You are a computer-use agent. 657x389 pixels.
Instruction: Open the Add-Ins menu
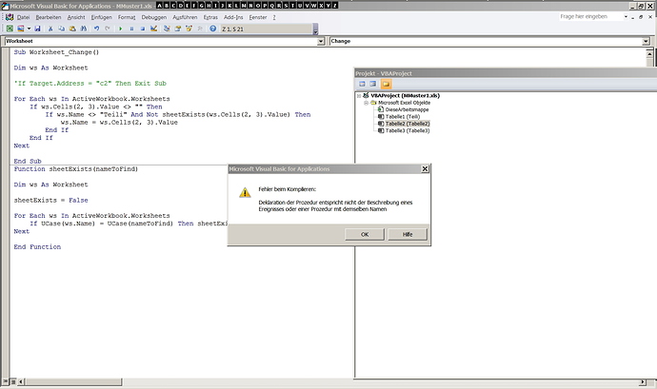[x=233, y=17]
